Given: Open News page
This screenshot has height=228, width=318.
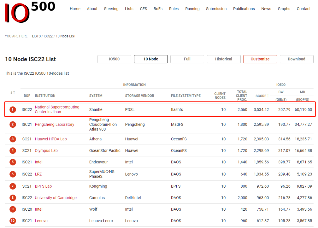Looking at the screenshot, I should 266,9.
